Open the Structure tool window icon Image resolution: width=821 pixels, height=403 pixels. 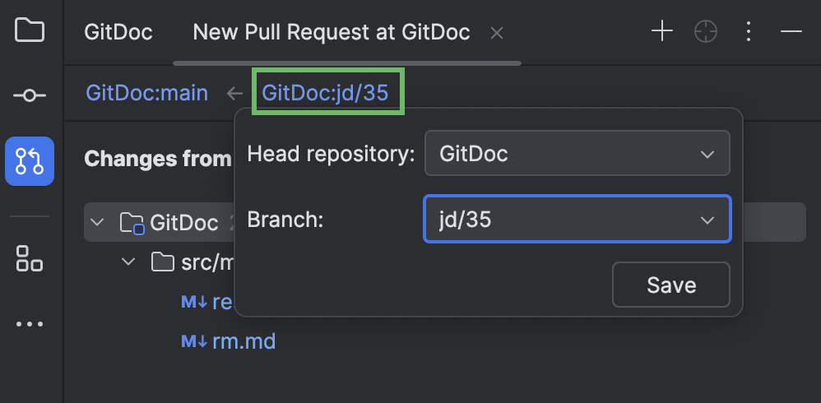click(30, 258)
